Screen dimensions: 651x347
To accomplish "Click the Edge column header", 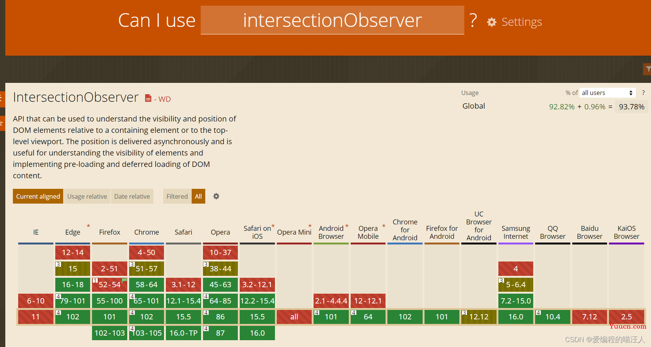I will (73, 232).
